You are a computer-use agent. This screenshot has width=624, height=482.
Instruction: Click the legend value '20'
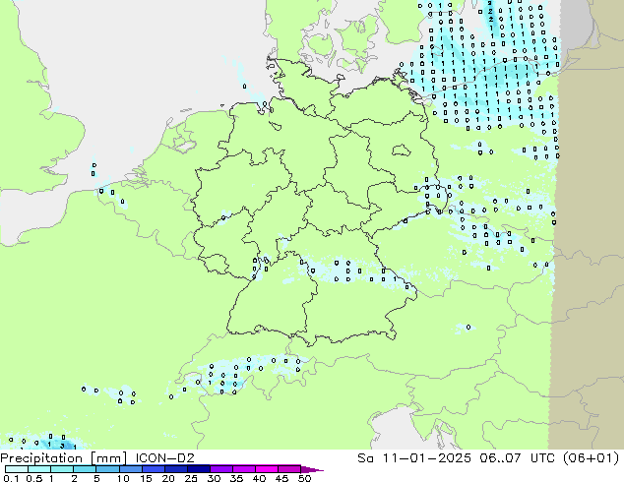point(168,478)
